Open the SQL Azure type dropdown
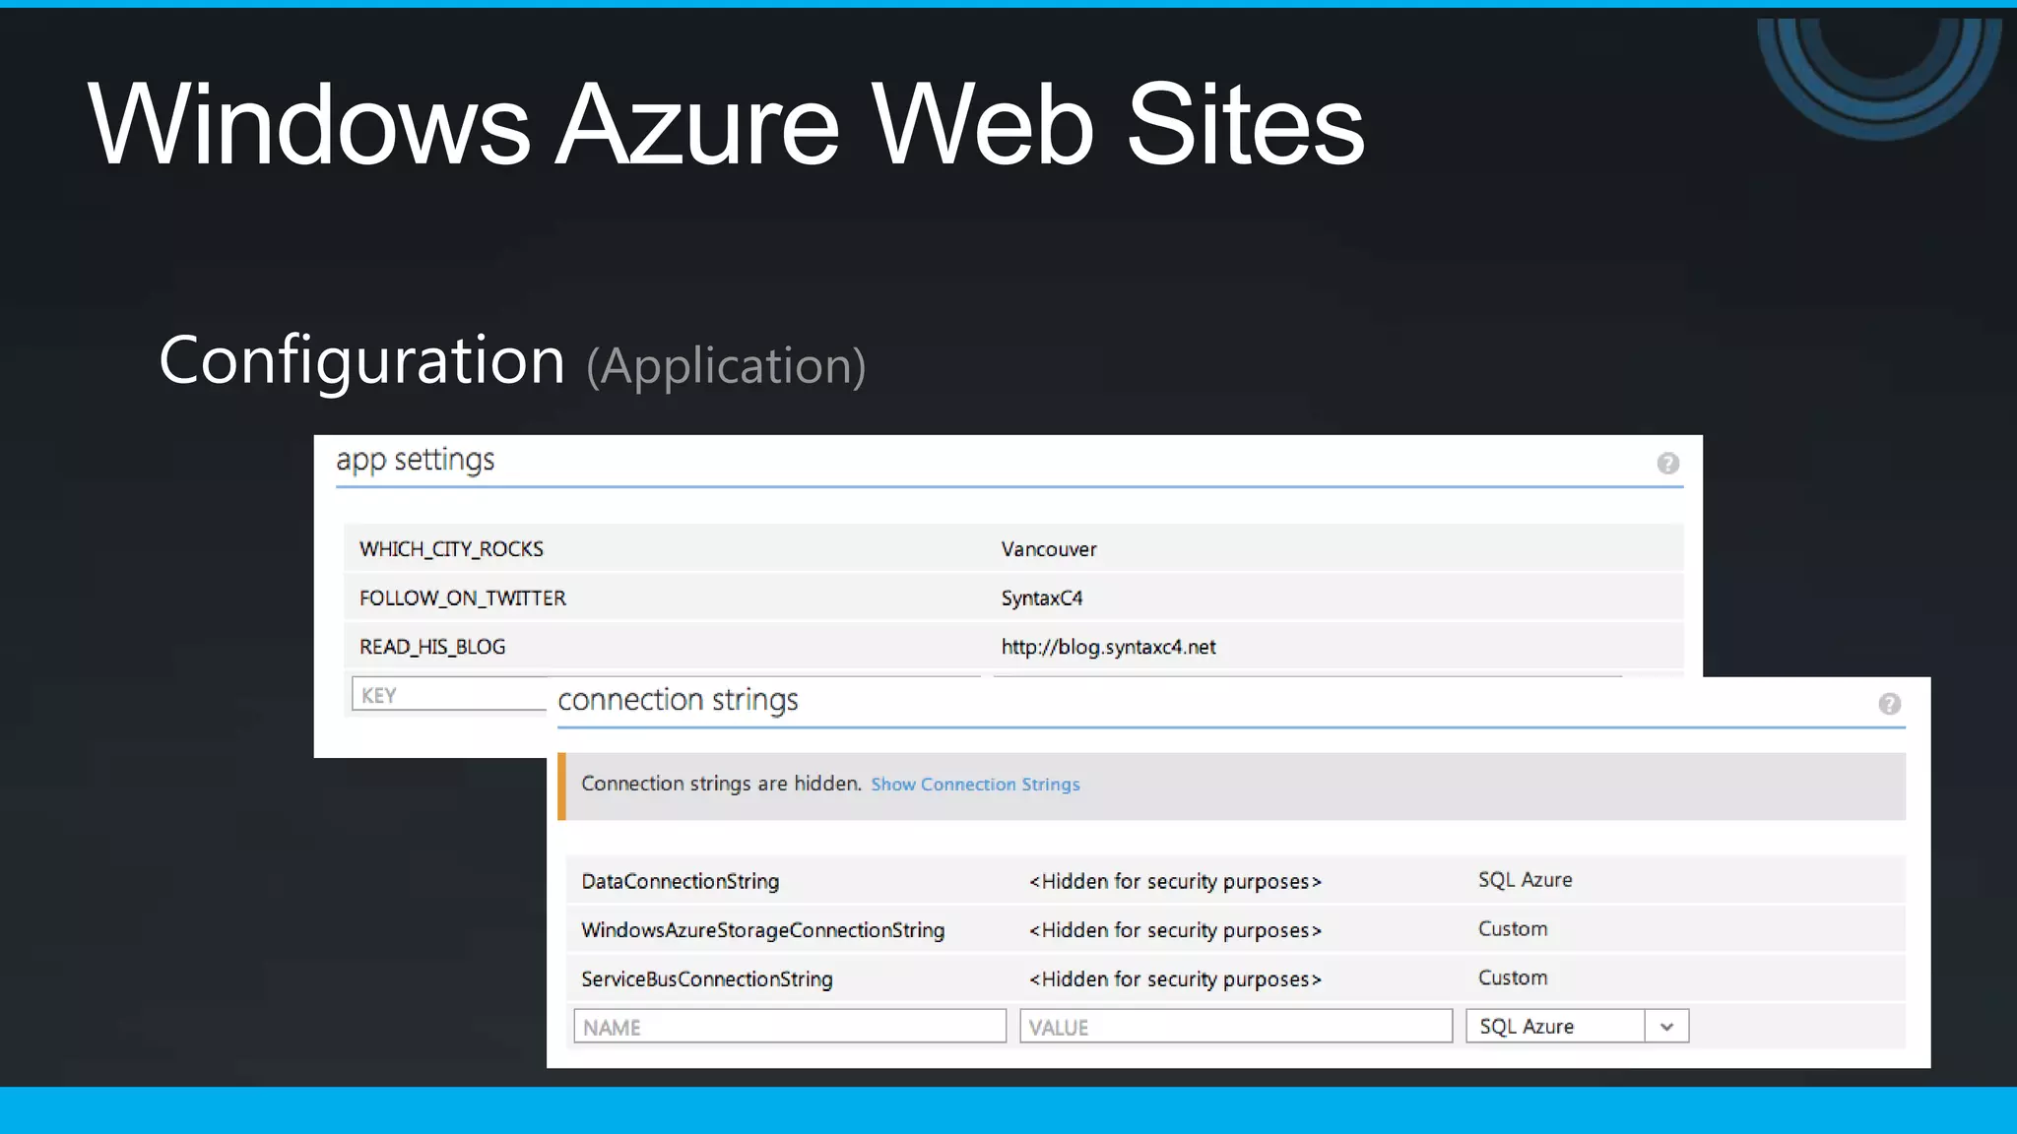The width and height of the screenshot is (2017, 1134). [x=1577, y=1026]
